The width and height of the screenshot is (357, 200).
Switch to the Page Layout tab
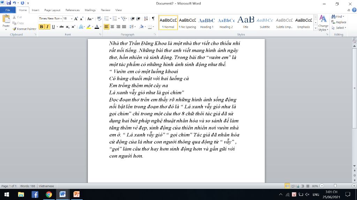[x=52, y=10]
